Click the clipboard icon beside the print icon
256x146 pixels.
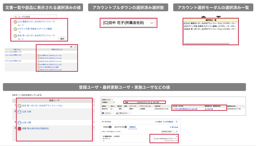click(x=75, y=47)
